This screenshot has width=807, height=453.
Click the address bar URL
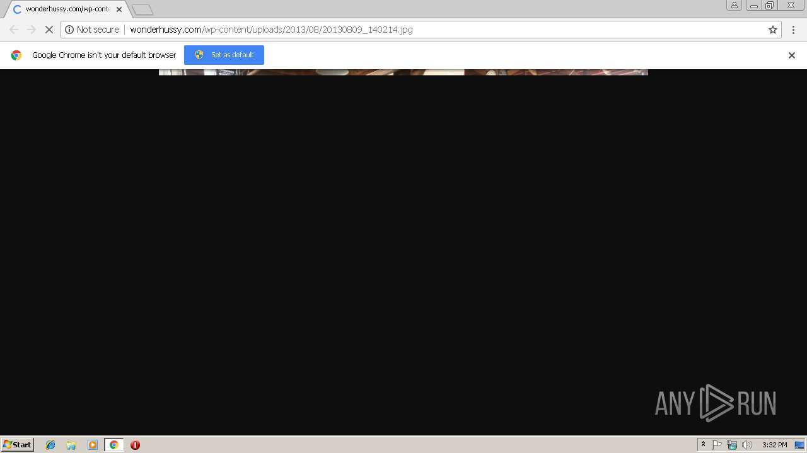[x=271, y=30]
